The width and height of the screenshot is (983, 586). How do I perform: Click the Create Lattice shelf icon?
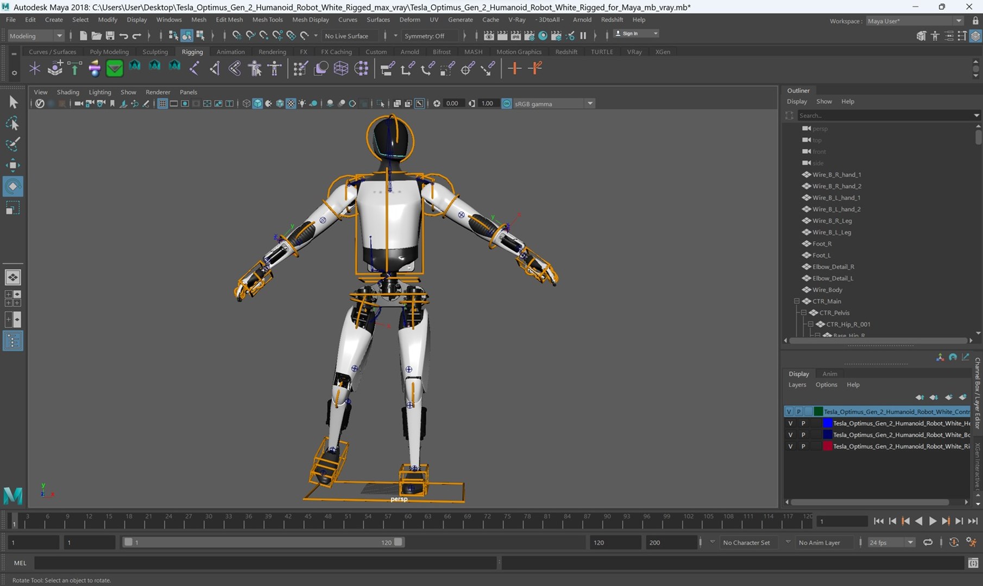coord(341,68)
